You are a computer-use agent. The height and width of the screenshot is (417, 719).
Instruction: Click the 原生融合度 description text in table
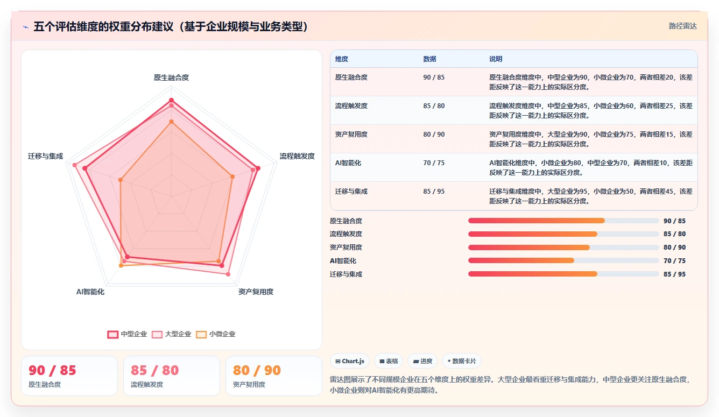click(591, 82)
